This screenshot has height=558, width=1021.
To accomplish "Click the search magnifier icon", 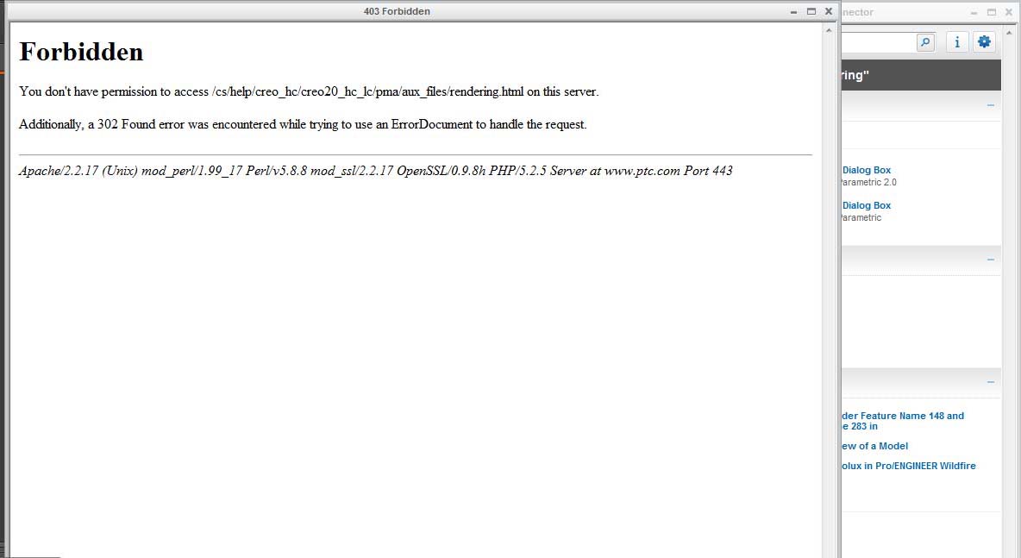I will pos(925,41).
